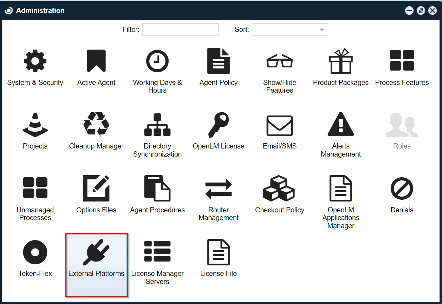Open System & Security settings
The height and width of the screenshot is (304, 442).
click(35, 61)
